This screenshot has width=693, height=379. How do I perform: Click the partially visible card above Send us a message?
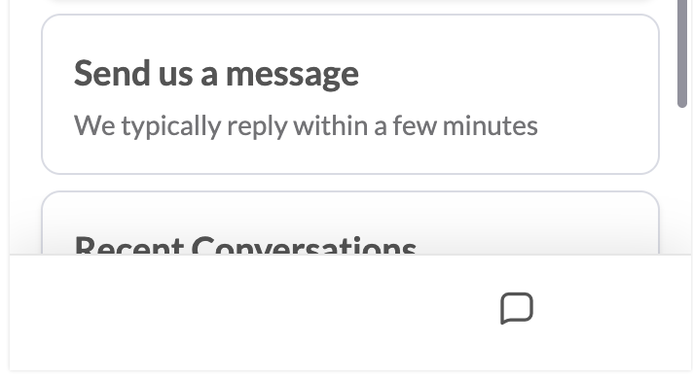point(350,2)
